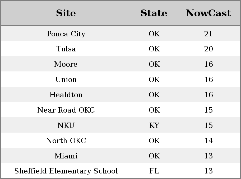
Task: Click NowCast value in Sheffield Elementary row
Action: coord(208,171)
